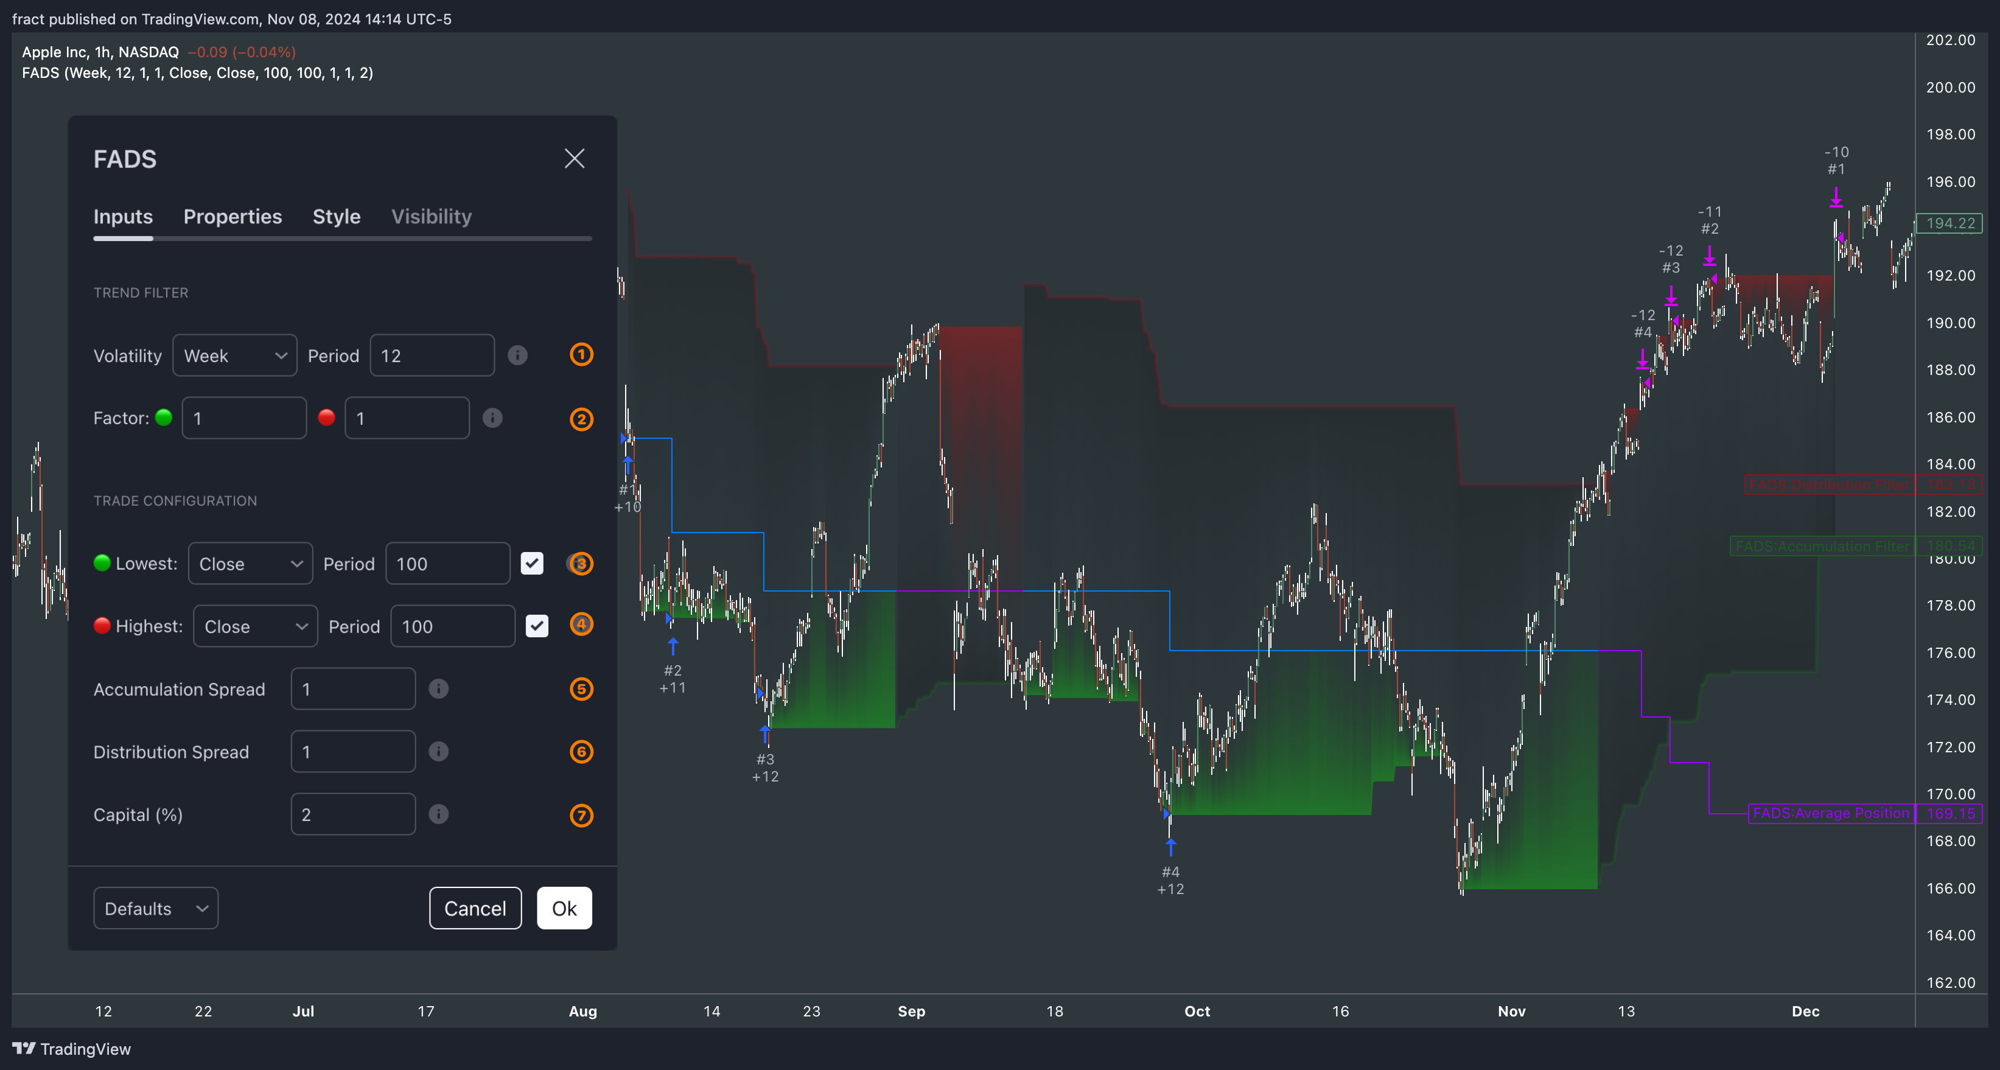Click info icon on the Factor row
The height and width of the screenshot is (1070, 2000).
492,418
